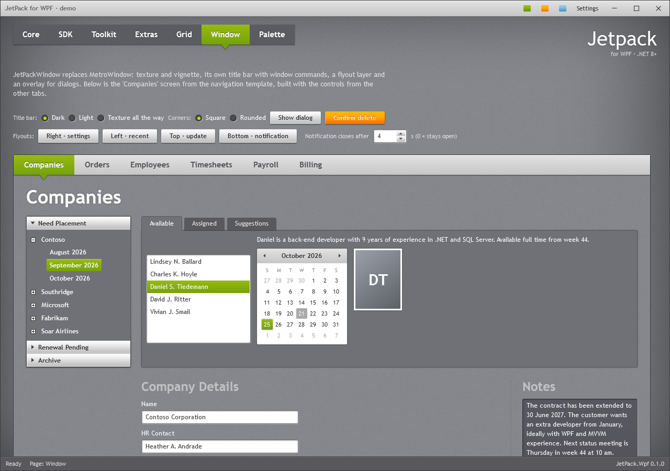Focus the notification delay number field
The image size is (670, 471).
pos(385,136)
